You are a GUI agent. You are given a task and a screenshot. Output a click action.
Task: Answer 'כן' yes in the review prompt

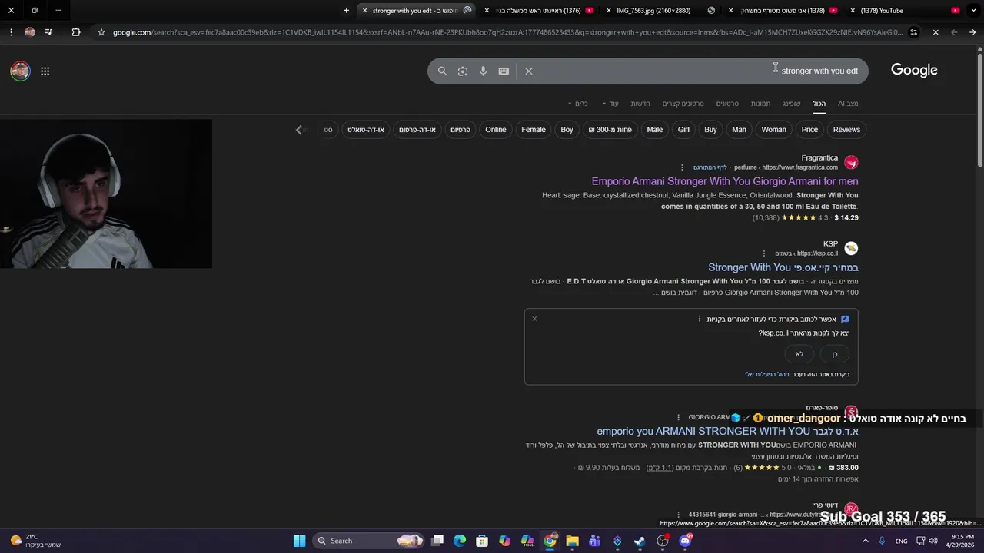[x=835, y=354]
